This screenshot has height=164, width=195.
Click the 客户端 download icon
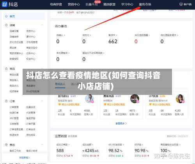(181, 4)
